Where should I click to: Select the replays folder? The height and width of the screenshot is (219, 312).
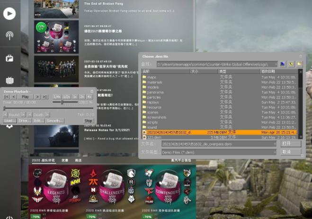220,102
